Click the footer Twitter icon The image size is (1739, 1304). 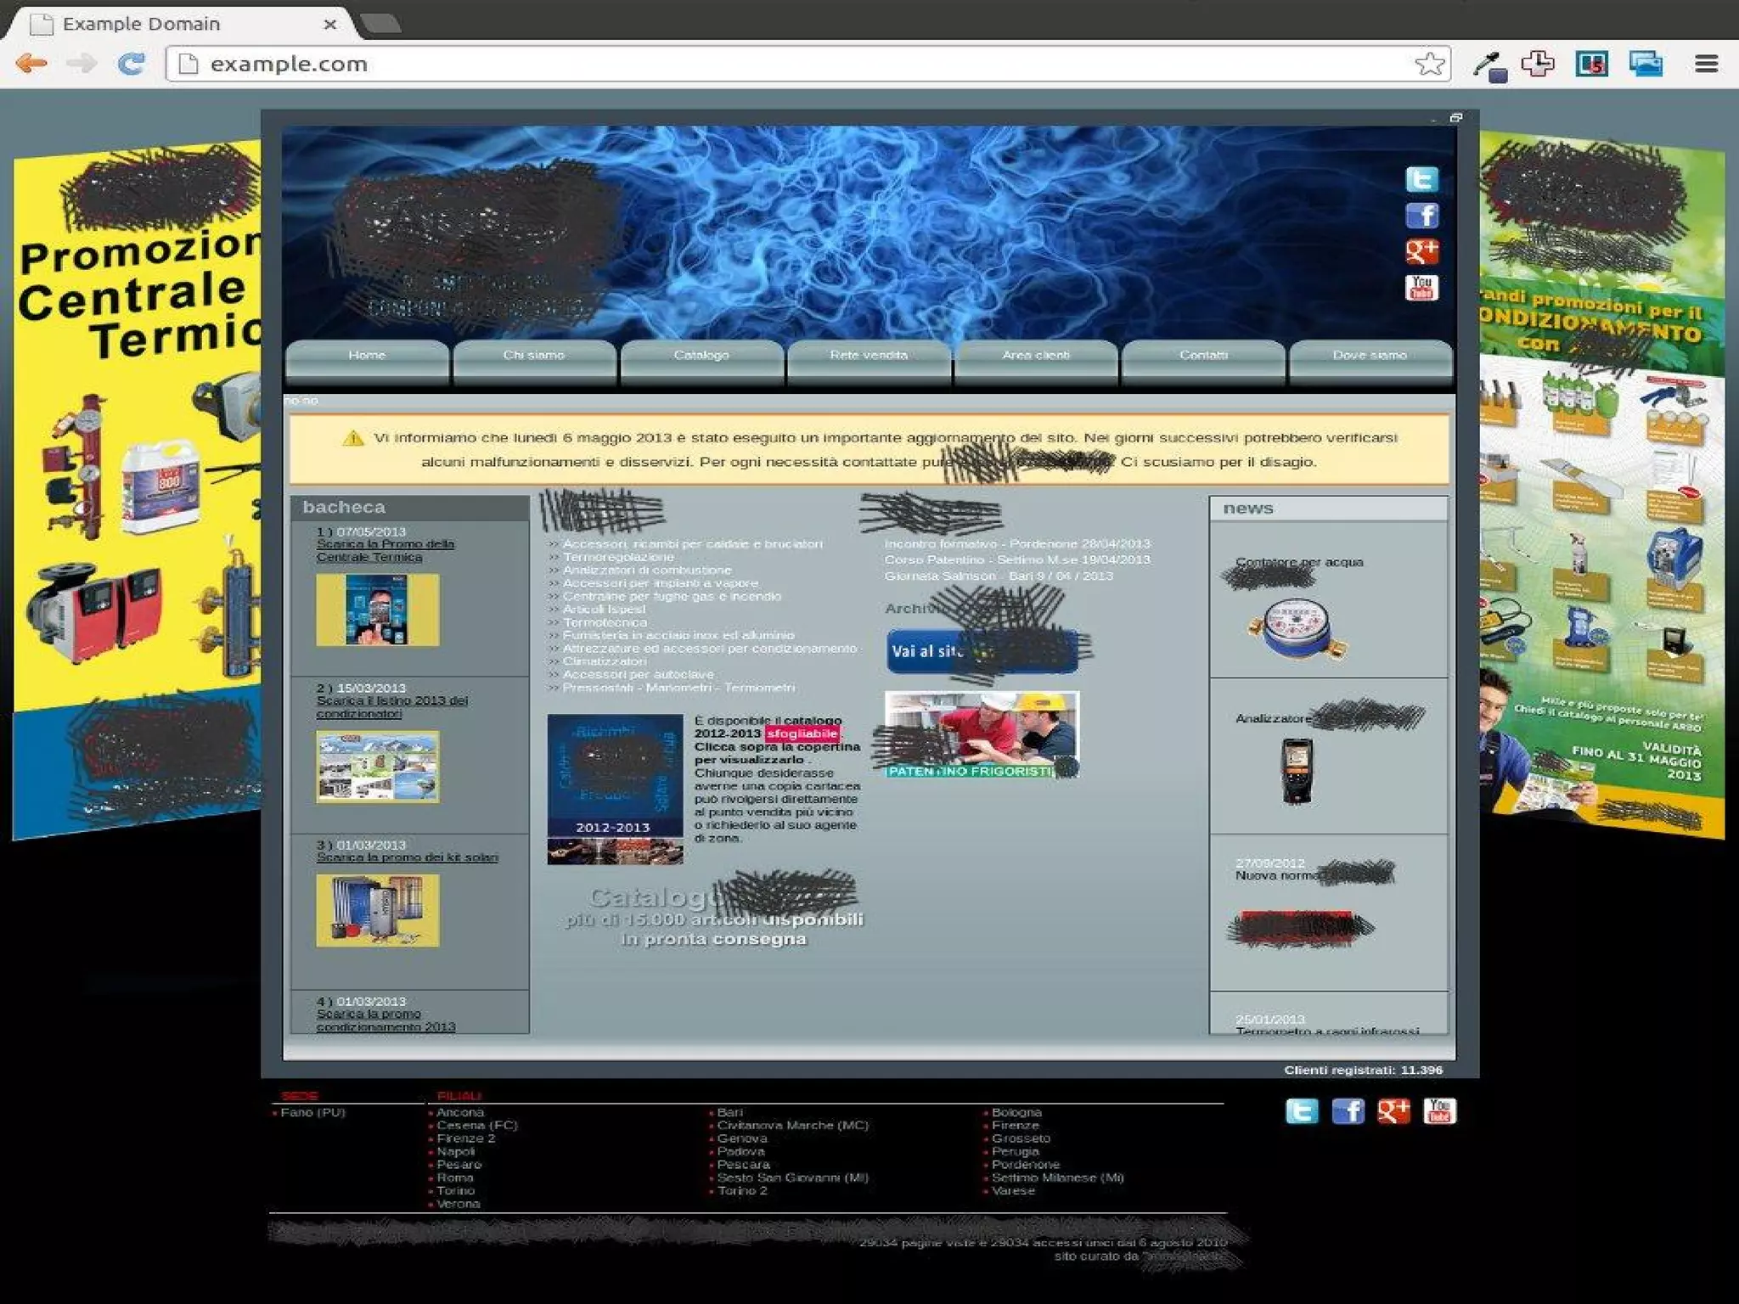click(x=1302, y=1111)
